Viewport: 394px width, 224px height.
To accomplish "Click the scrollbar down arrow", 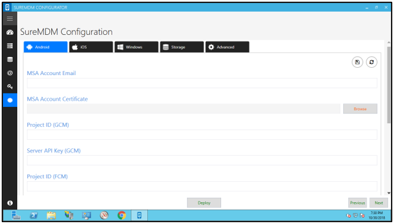I will point(389,193).
